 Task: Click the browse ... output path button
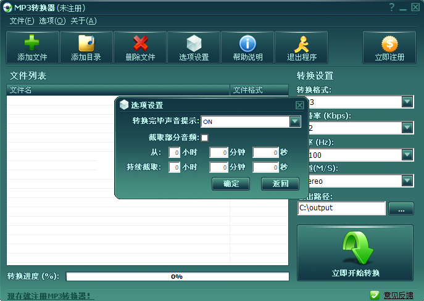401,208
